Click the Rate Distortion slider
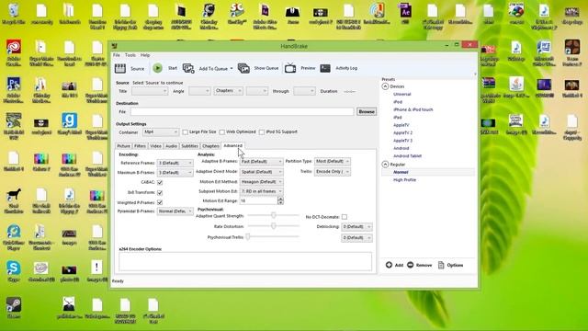The image size is (588, 331). 274,226
